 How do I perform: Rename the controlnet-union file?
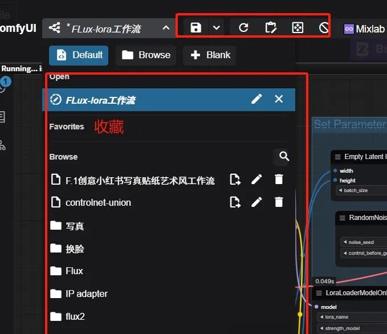256,202
